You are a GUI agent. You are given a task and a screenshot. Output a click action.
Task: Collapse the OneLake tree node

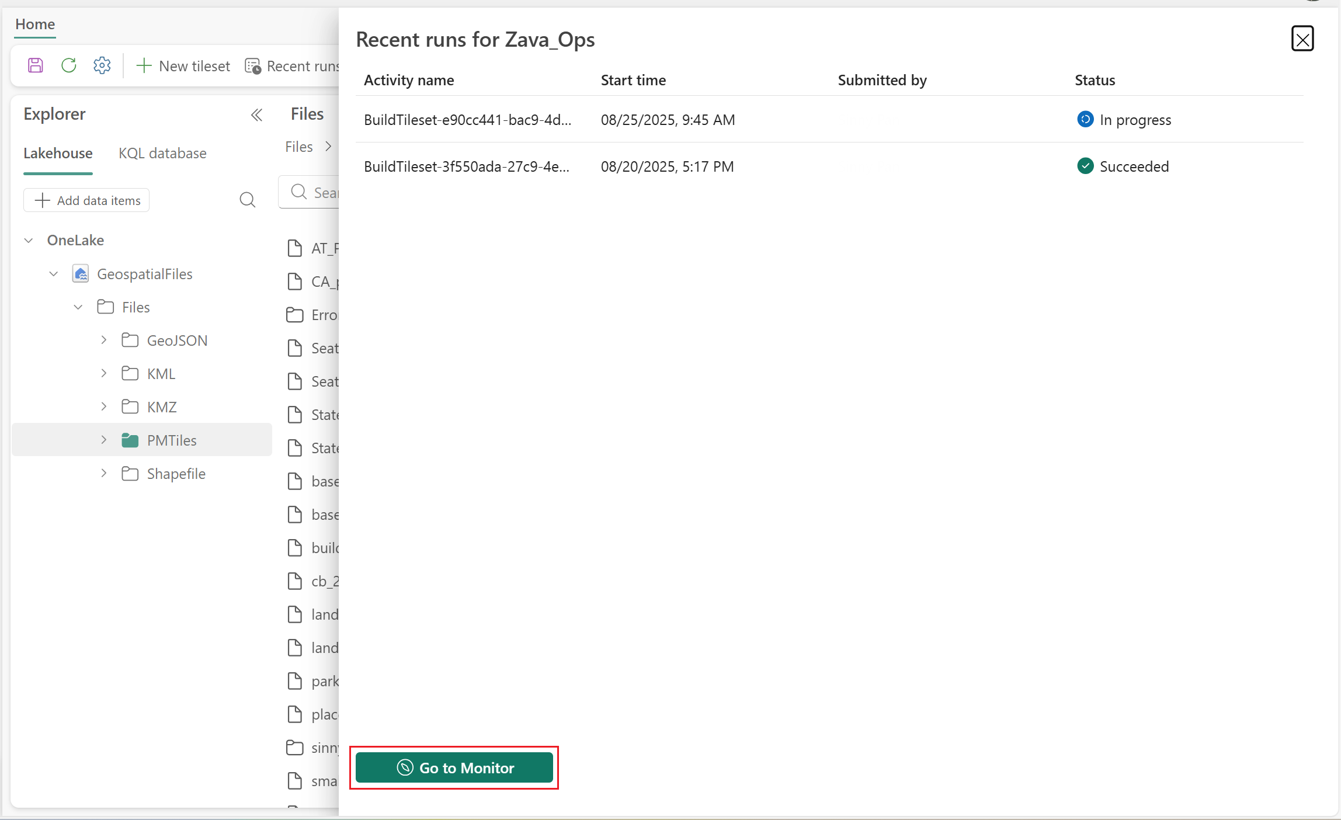tap(29, 241)
